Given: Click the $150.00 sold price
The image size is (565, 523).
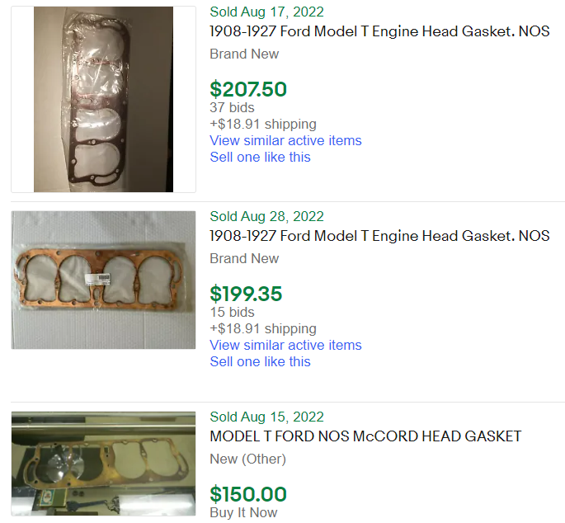Looking at the screenshot, I should coord(248,494).
